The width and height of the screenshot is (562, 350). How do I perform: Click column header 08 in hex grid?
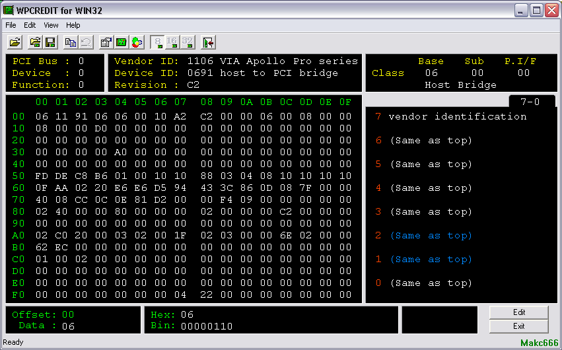207,102
